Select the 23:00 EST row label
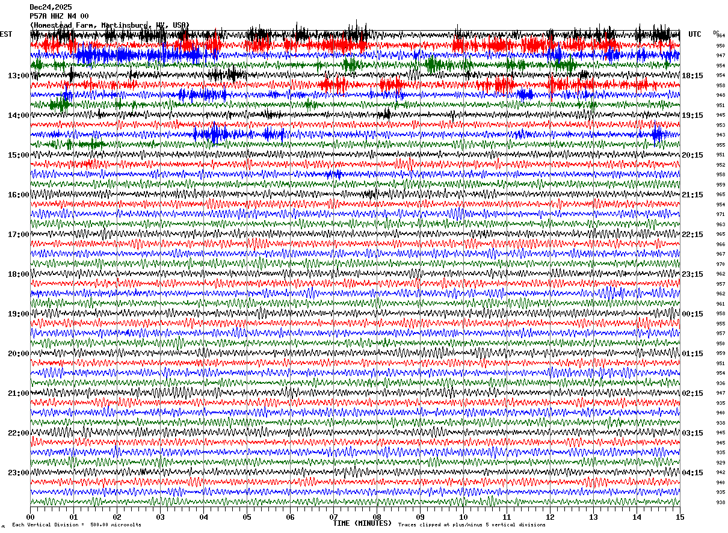 click(19, 472)
